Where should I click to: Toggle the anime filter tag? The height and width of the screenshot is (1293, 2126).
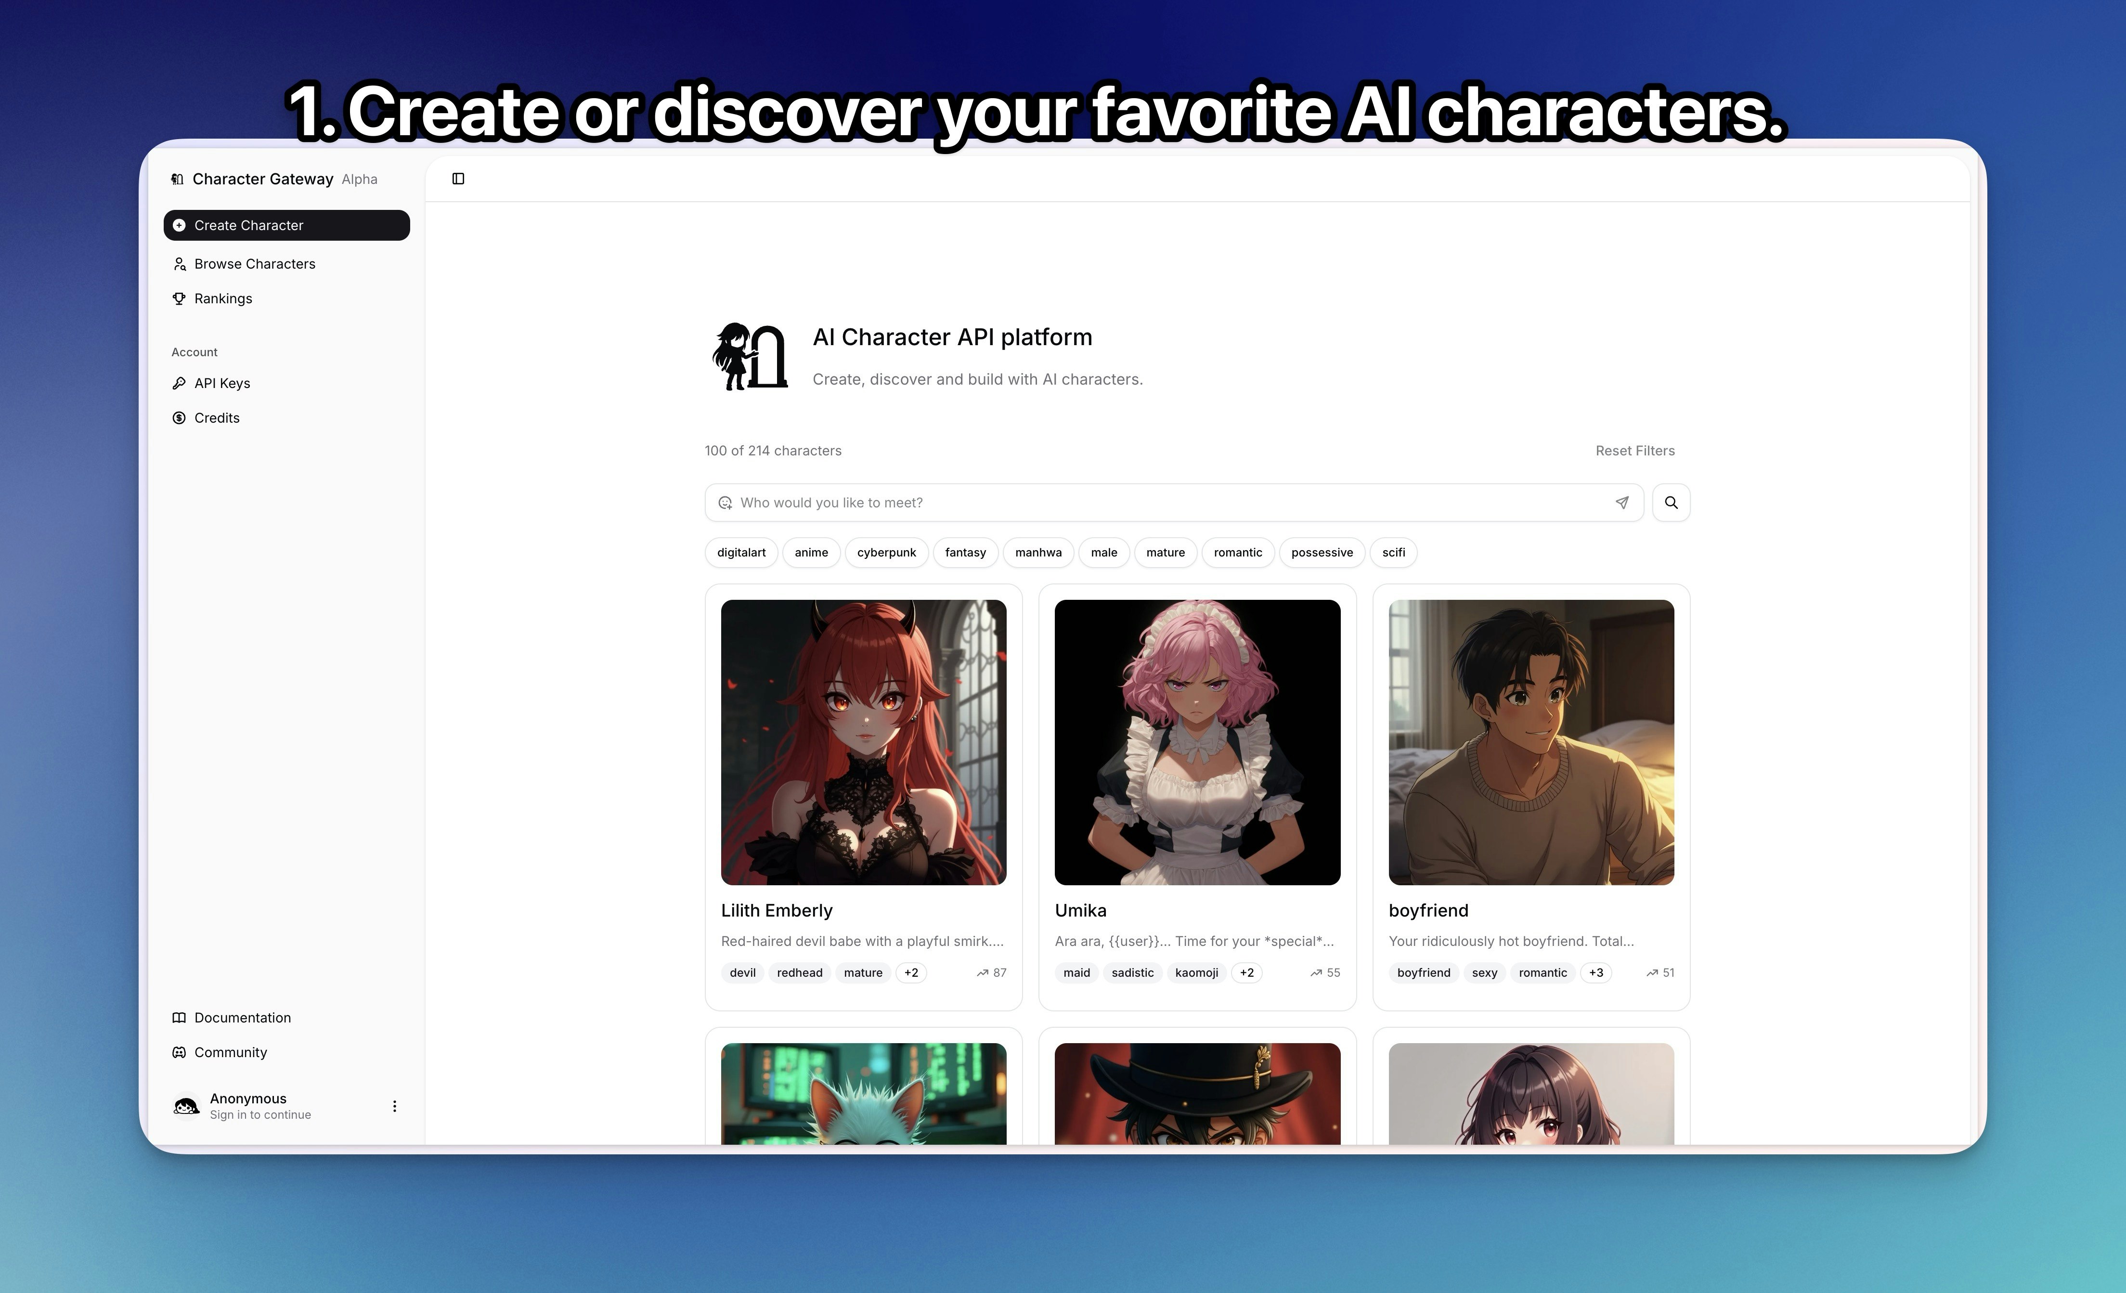pyautogui.click(x=810, y=553)
